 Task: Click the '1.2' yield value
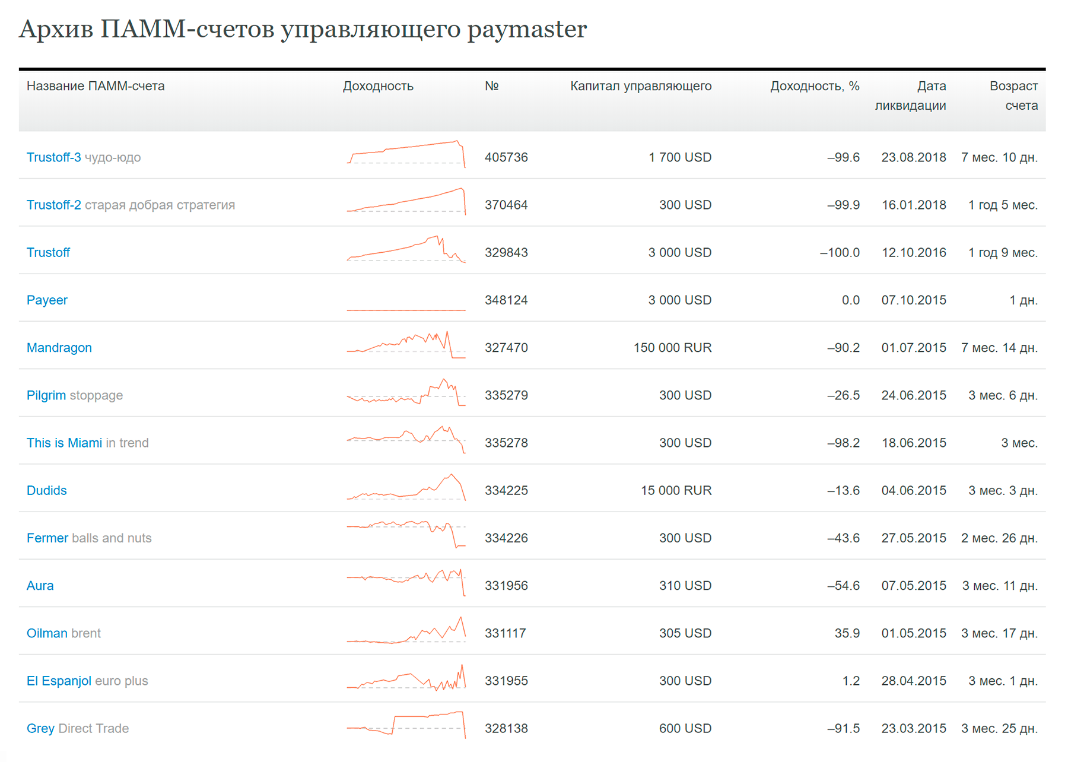851,681
